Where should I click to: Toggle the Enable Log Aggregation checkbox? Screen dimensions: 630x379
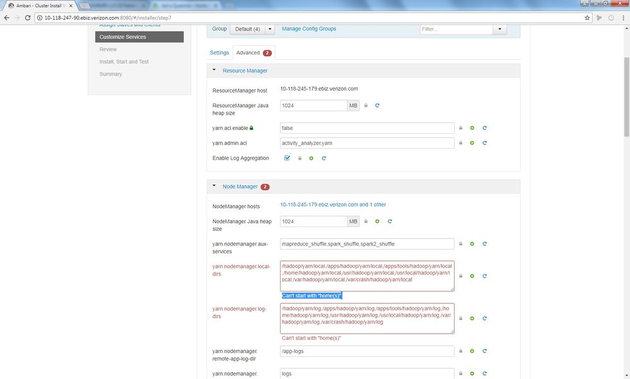287,158
